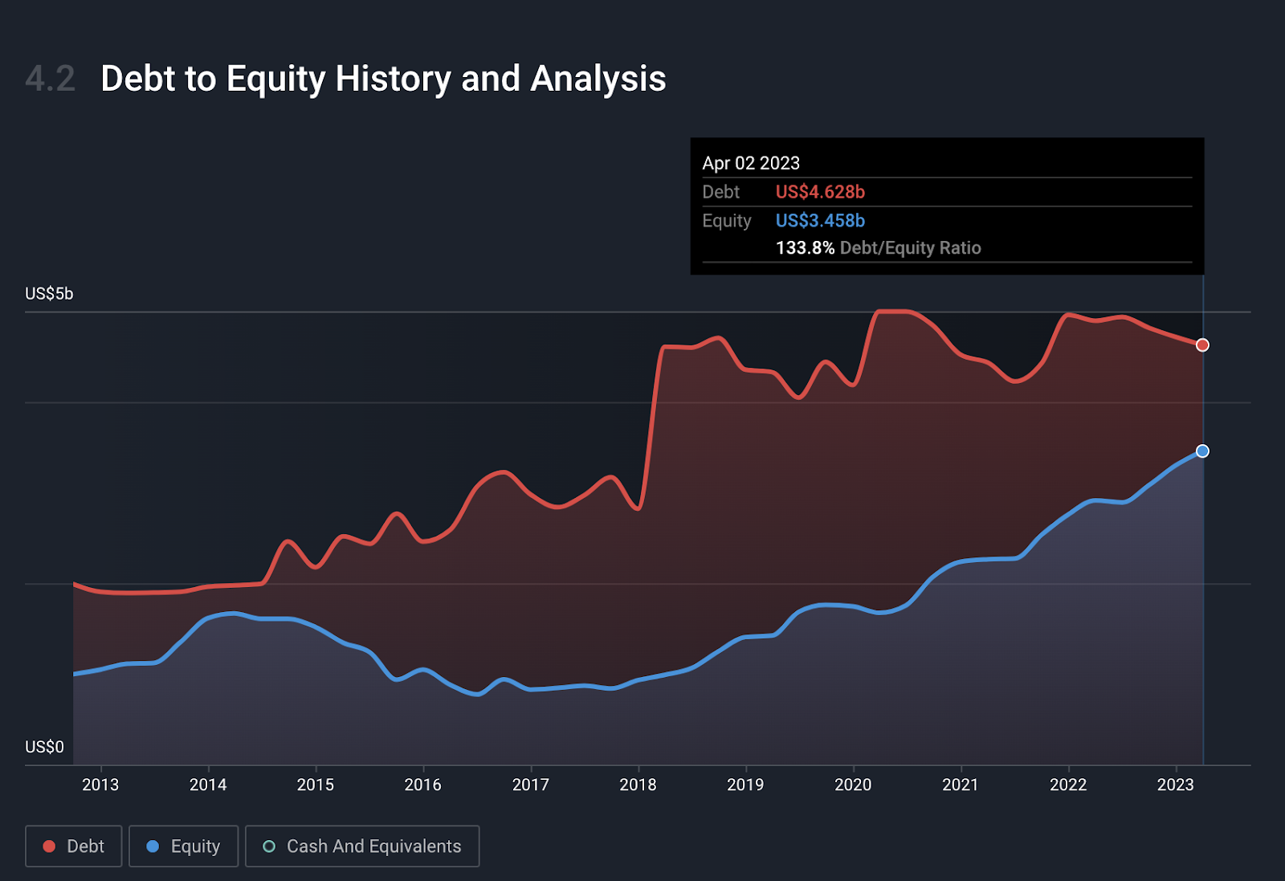Click the 133.8% Debt/Equity Ratio text
This screenshot has height=881, width=1285.
pyautogui.click(x=879, y=248)
